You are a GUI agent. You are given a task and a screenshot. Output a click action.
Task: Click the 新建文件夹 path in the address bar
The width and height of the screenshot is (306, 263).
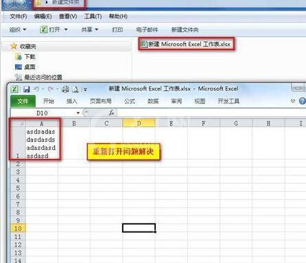66,3
